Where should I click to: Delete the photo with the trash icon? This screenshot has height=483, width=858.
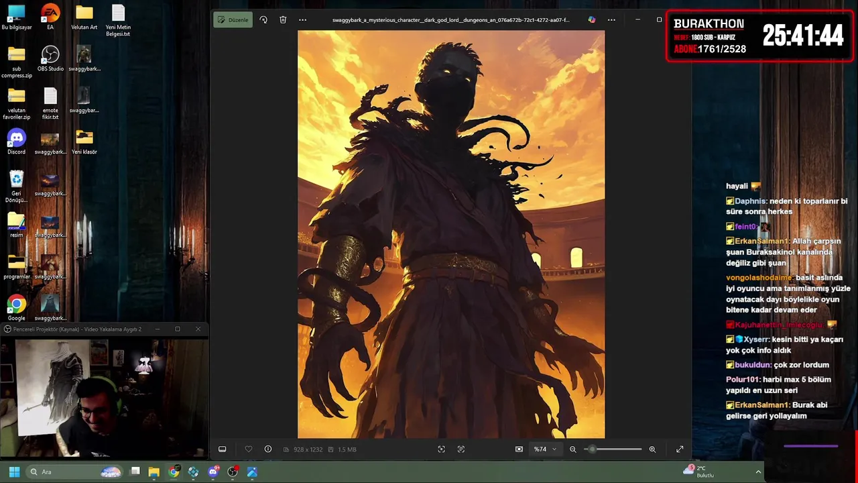(x=283, y=19)
